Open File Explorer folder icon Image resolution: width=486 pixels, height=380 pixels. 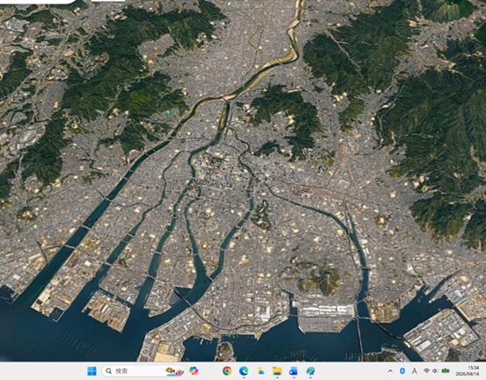(277, 370)
